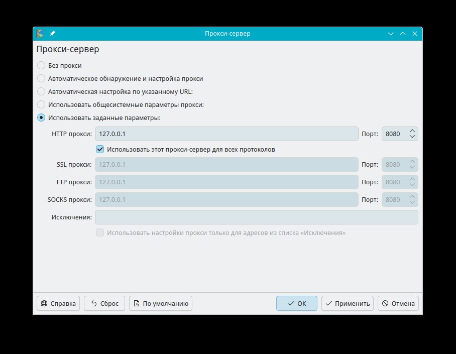Click the "HTTP прокси:" label
The width and height of the screenshot is (456, 354).
(72, 134)
